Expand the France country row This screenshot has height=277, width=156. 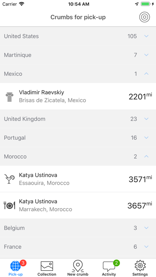tap(78, 247)
